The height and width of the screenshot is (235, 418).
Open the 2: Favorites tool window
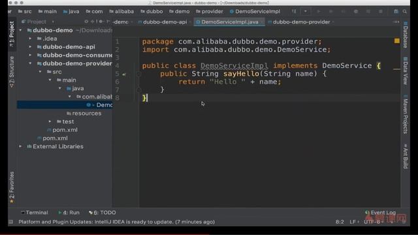coord(12,187)
